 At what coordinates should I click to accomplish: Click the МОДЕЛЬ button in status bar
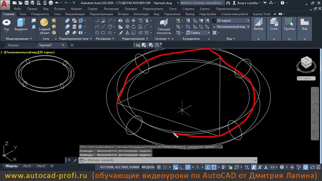click(x=148, y=167)
